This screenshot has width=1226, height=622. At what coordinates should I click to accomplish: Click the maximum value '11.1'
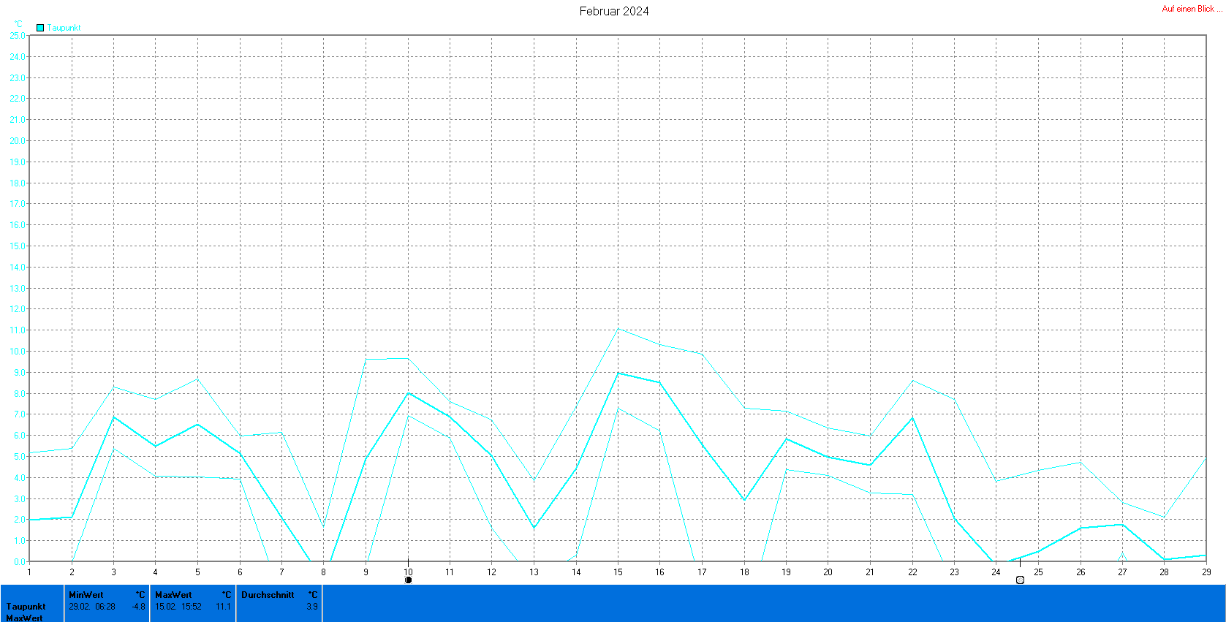(223, 607)
